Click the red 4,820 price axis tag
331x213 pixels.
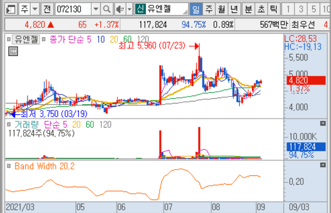[x=306, y=80]
